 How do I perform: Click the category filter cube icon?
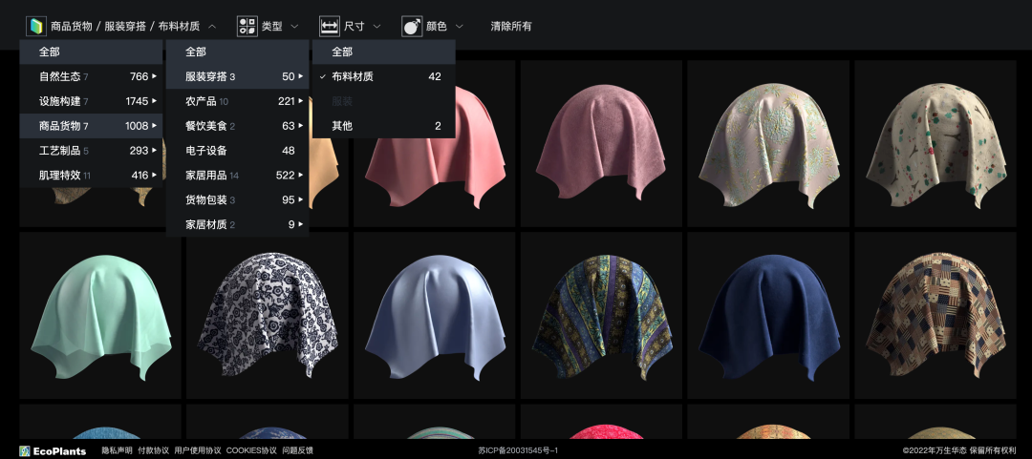(36, 27)
